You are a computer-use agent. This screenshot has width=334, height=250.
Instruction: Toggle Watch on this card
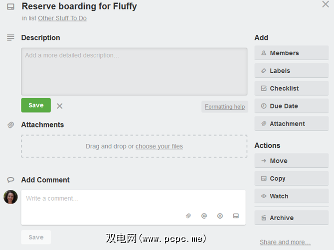tap(291, 196)
